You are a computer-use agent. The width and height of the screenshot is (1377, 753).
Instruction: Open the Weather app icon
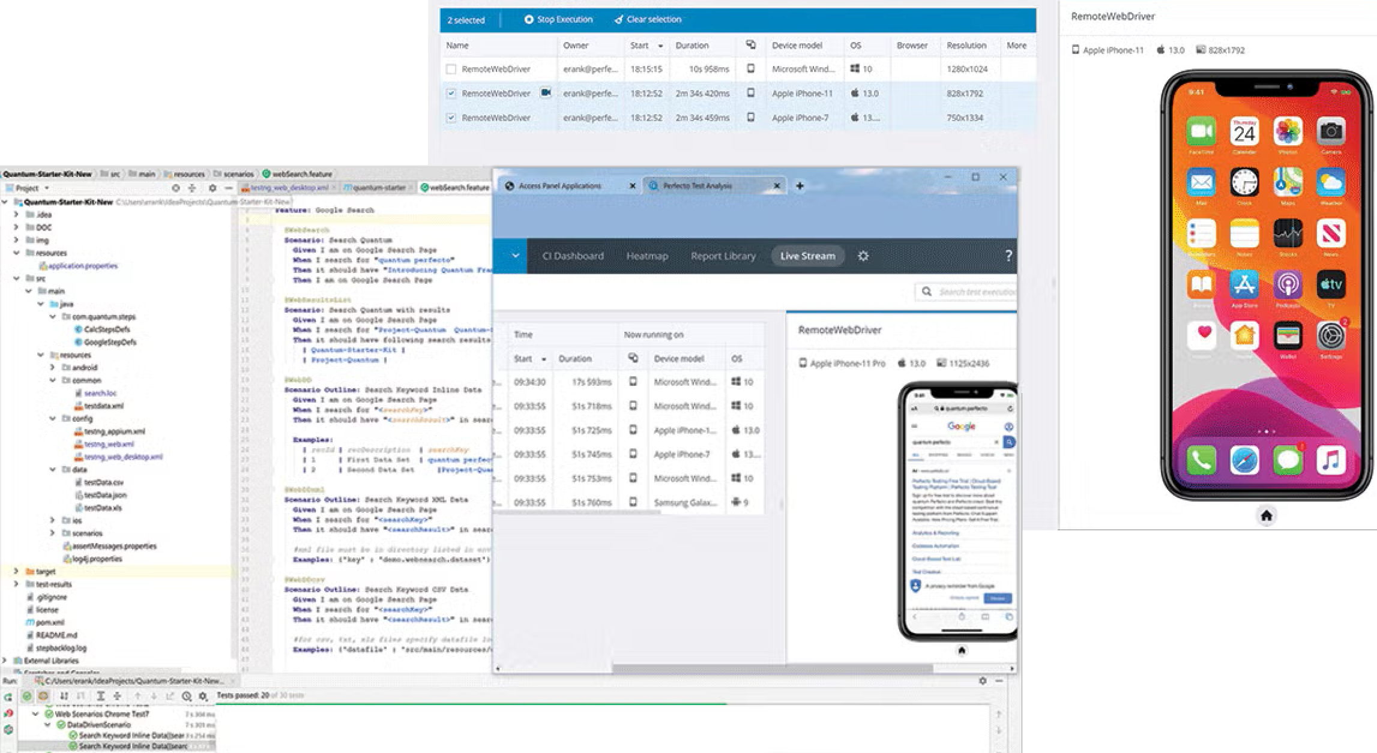[x=1331, y=182]
